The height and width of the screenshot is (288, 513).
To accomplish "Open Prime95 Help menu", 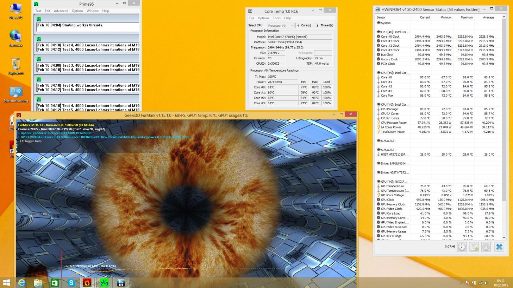I will pos(106,11).
